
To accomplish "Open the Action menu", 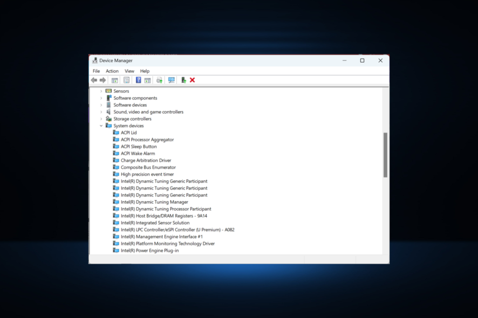I will point(112,71).
